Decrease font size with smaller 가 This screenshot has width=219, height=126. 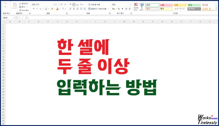(65, 4)
